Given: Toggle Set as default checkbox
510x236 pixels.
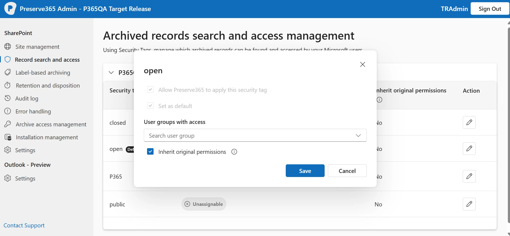Looking at the screenshot, I should (x=150, y=106).
